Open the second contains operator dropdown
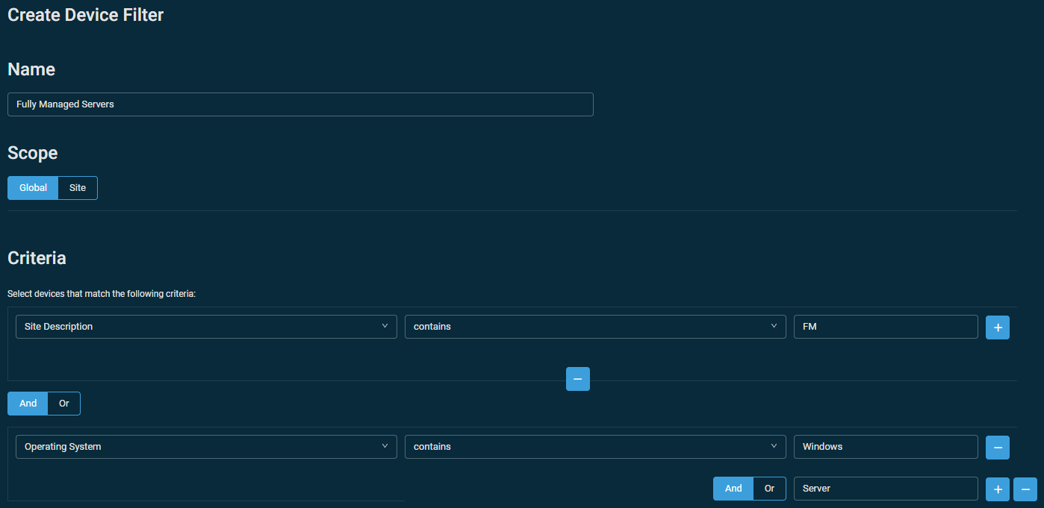The image size is (1044, 508). click(x=594, y=447)
